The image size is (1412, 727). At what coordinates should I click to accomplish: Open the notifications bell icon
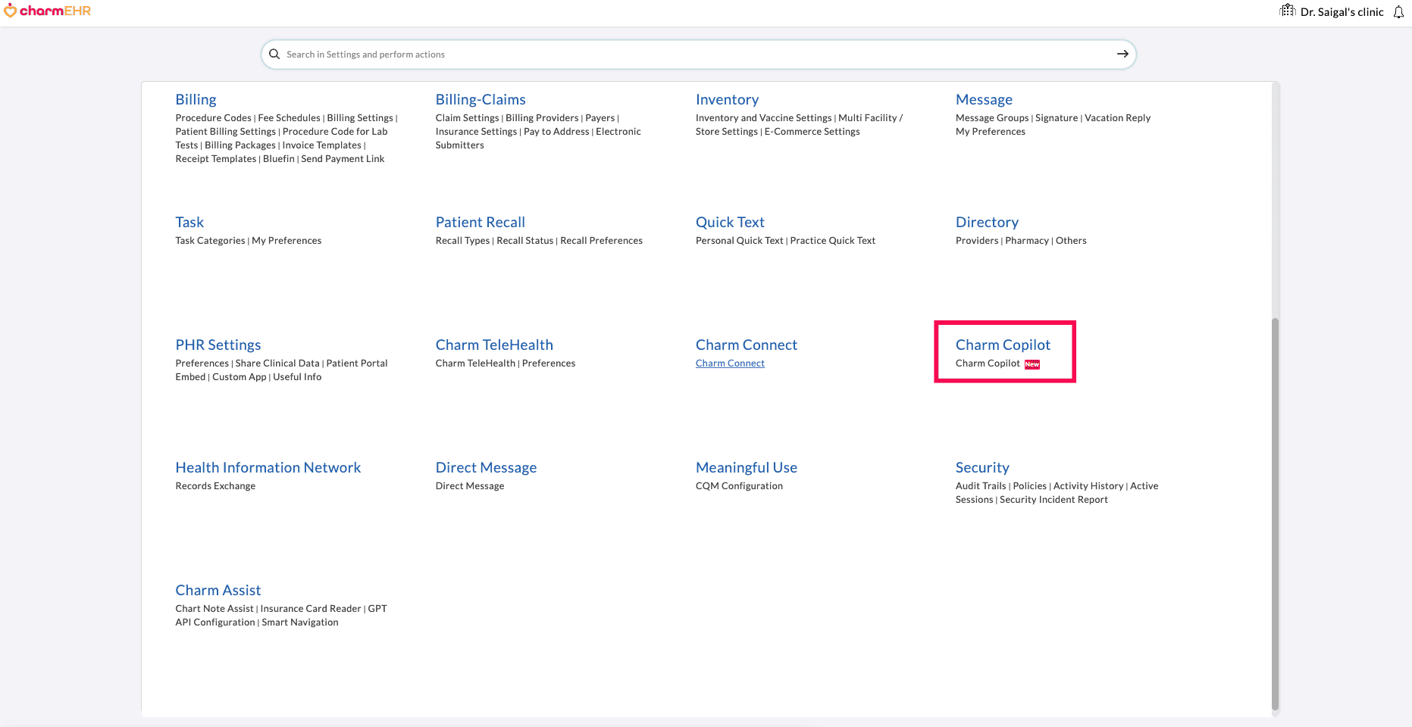coord(1398,11)
